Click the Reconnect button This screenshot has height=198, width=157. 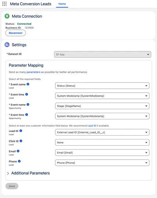[16, 33]
